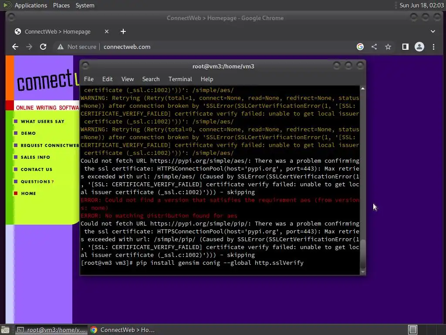This screenshot has height=335, width=446.
Task: Click the address bar URL connectweb.com
Action: pyautogui.click(x=127, y=47)
